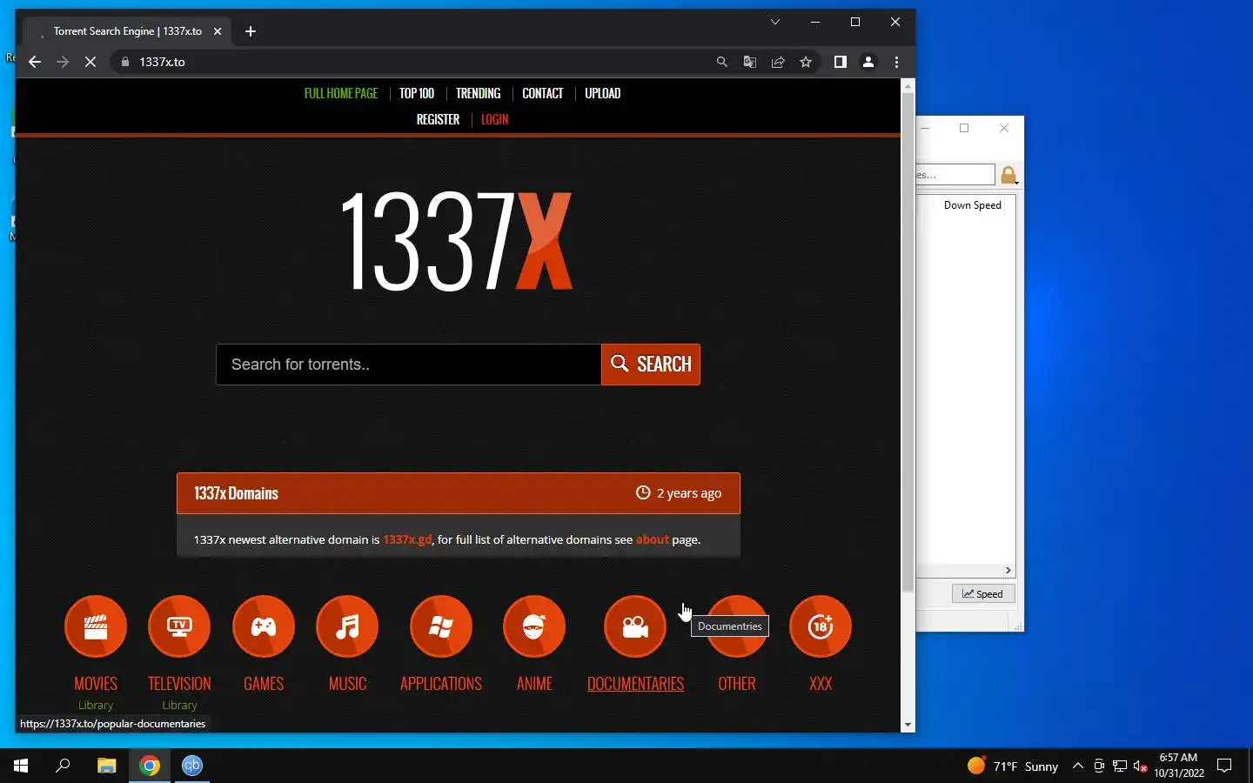Open File Explorer from taskbar

(106, 766)
